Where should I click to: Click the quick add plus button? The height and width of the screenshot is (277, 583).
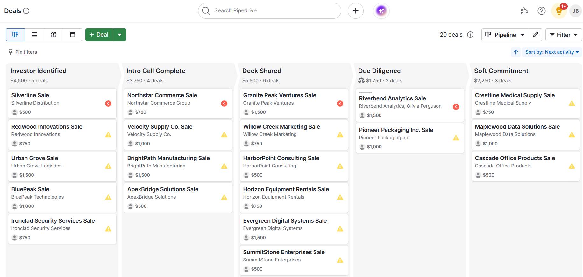[356, 11]
